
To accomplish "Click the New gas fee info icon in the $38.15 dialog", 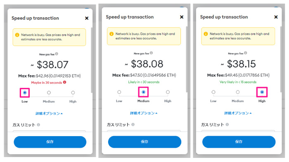I will 246,53.
